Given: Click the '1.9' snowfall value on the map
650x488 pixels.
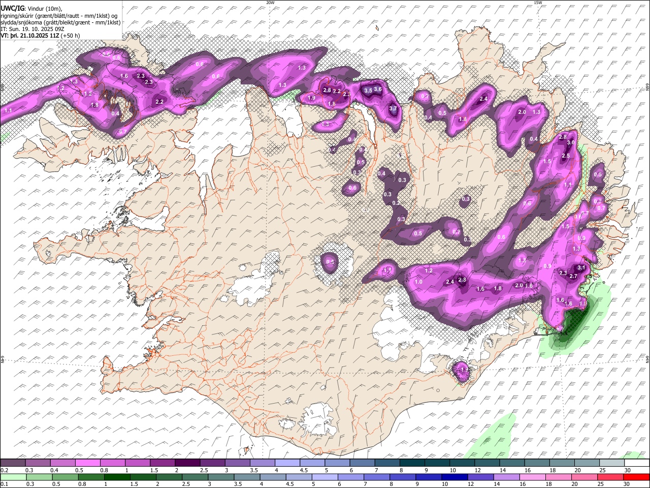Looking at the screenshot, I should pos(312,98).
